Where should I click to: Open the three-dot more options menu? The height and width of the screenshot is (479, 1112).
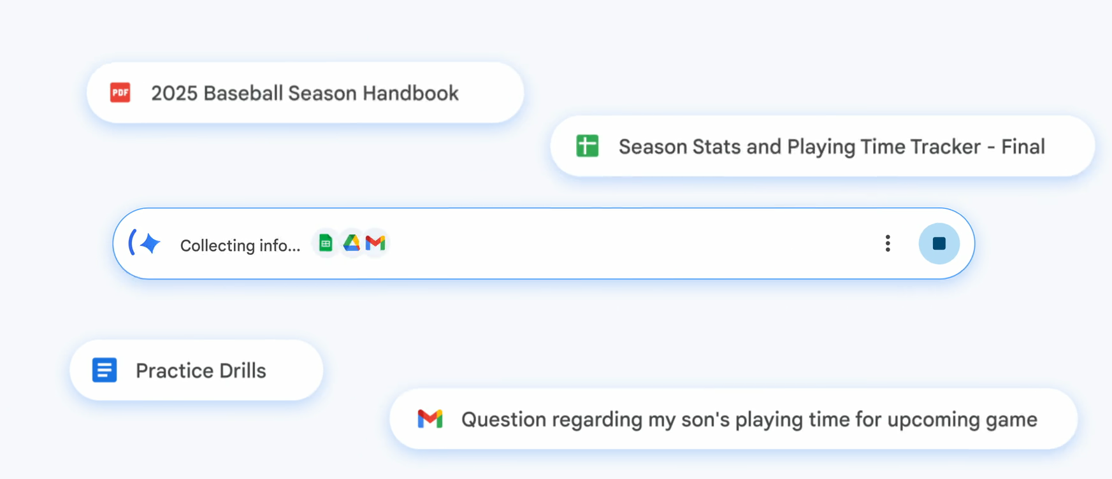(x=888, y=243)
